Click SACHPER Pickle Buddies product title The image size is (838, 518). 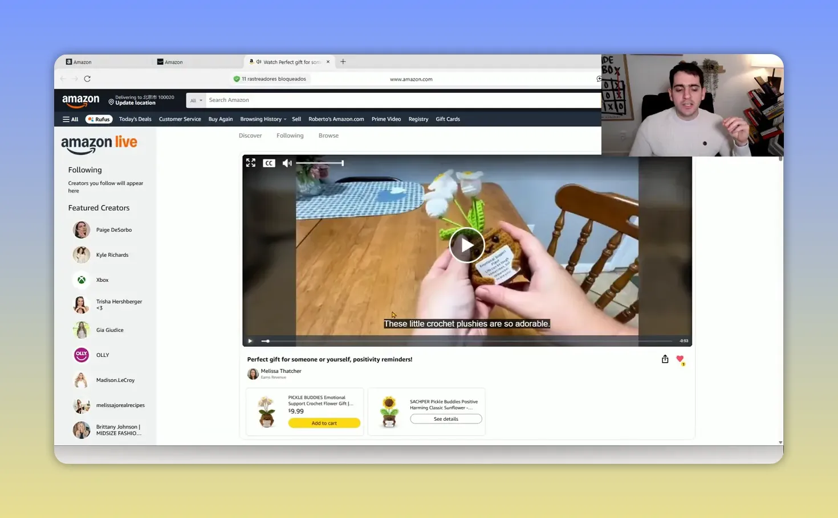(x=444, y=405)
